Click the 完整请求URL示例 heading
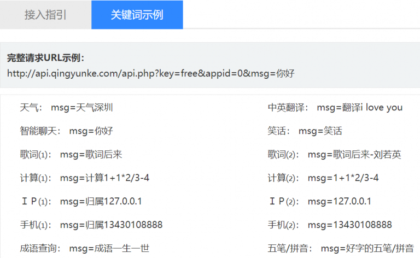The width and height of the screenshot is (420, 258). click(45, 58)
